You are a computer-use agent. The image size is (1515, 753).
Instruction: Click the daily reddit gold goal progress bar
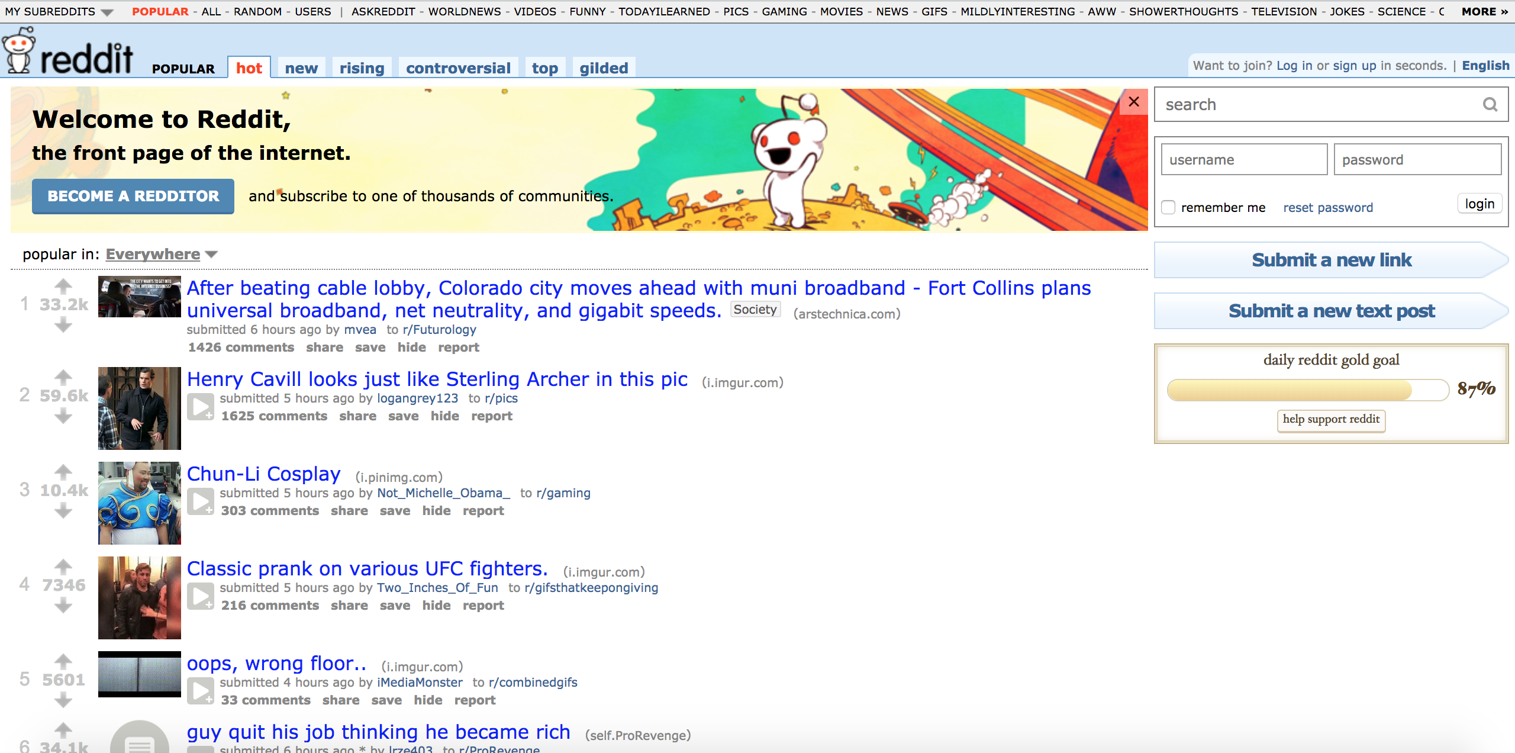1308,390
